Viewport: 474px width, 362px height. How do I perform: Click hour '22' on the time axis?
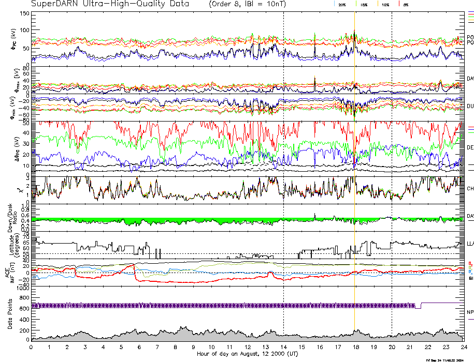428,347
